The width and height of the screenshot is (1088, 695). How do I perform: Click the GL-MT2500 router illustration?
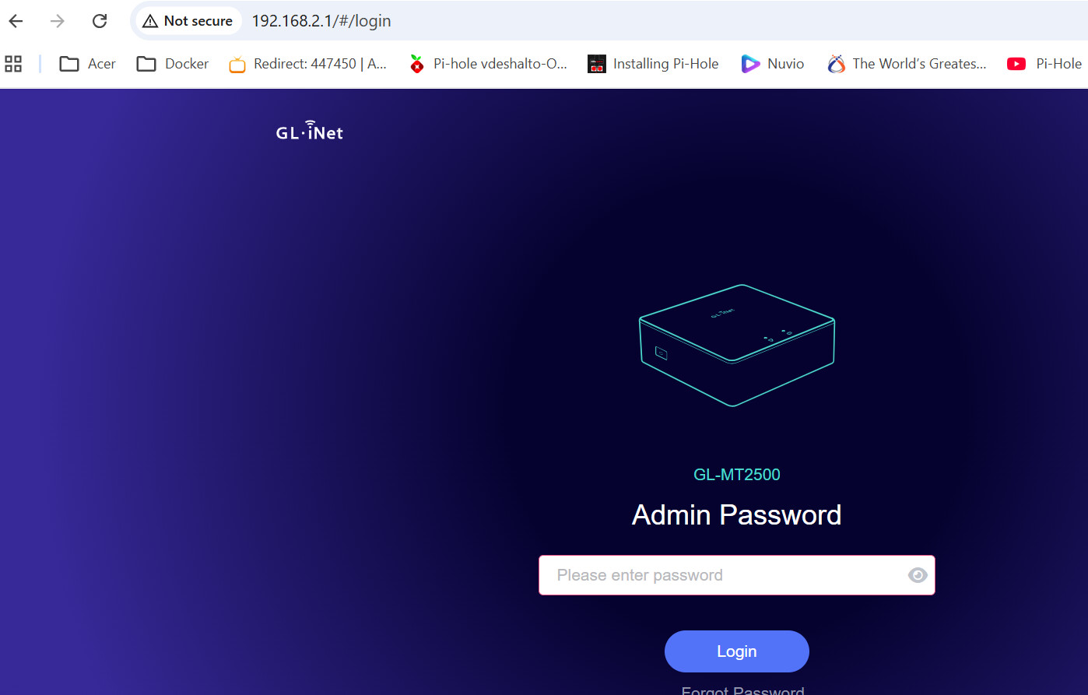736,345
